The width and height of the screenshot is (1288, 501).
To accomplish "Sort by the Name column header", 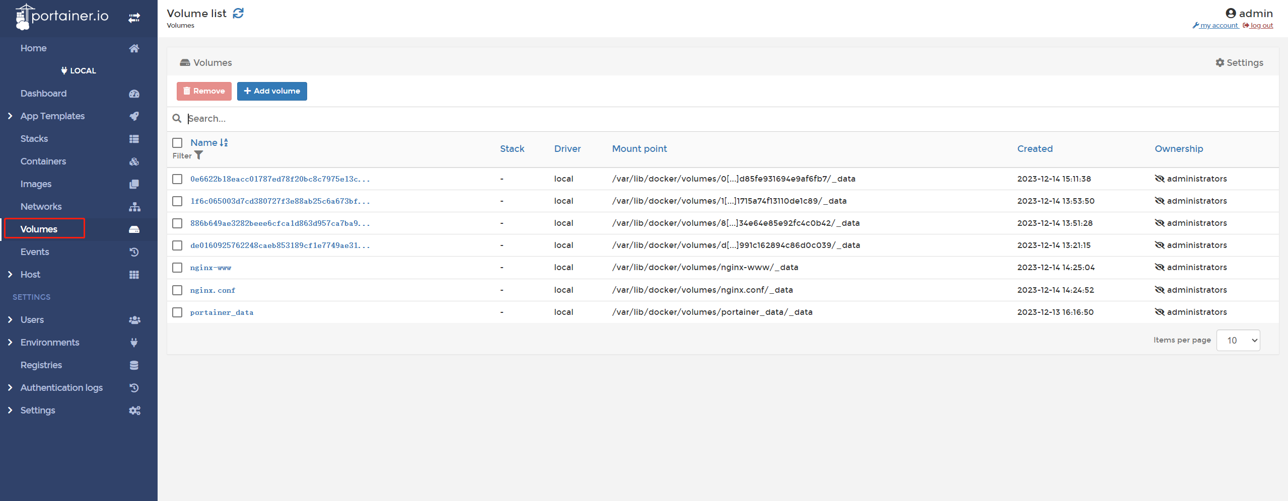I will click(209, 143).
